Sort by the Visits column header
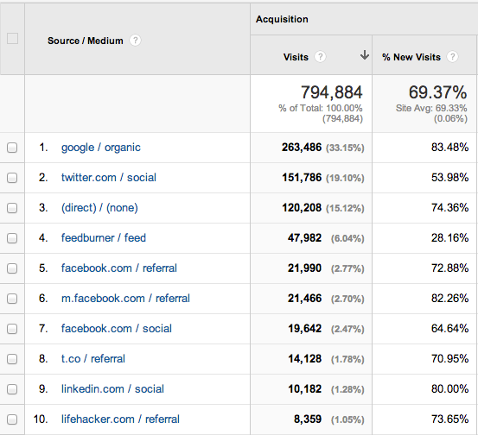The width and height of the screenshot is (478, 435). point(296,57)
